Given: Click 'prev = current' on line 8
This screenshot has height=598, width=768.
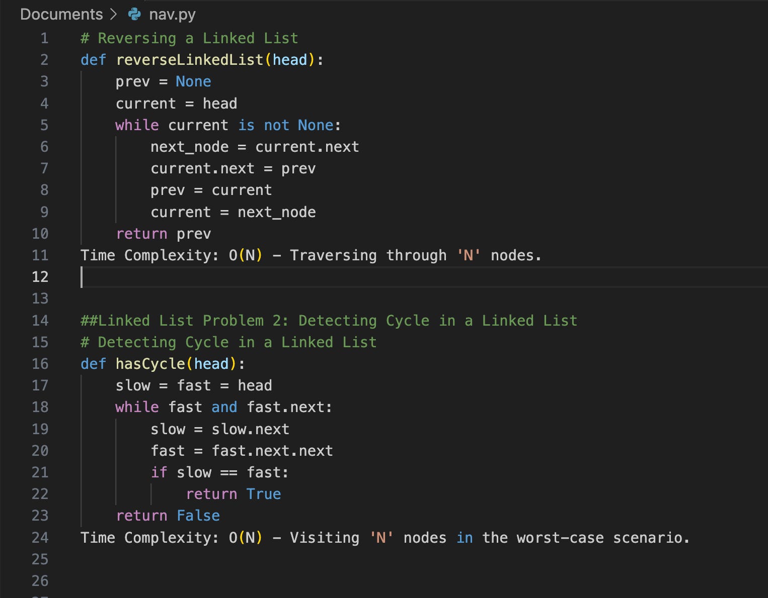Looking at the screenshot, I should (211, 190).
